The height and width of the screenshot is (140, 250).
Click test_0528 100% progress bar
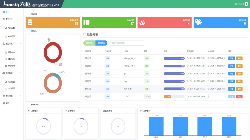(x=174, y=89)
